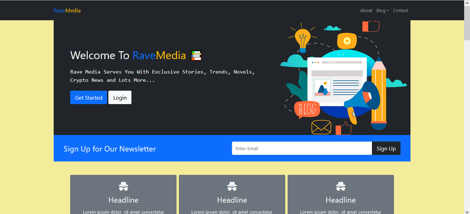Click the Get Started button
The image size is (470, 214).
[x=88, y=97]
